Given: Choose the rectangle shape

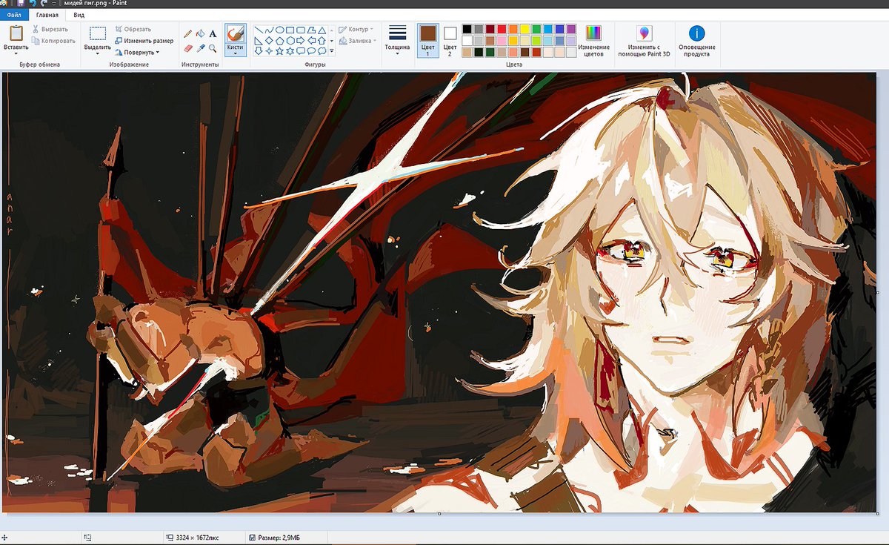Looking at the screenshot, I should click(x=290, y=30).
